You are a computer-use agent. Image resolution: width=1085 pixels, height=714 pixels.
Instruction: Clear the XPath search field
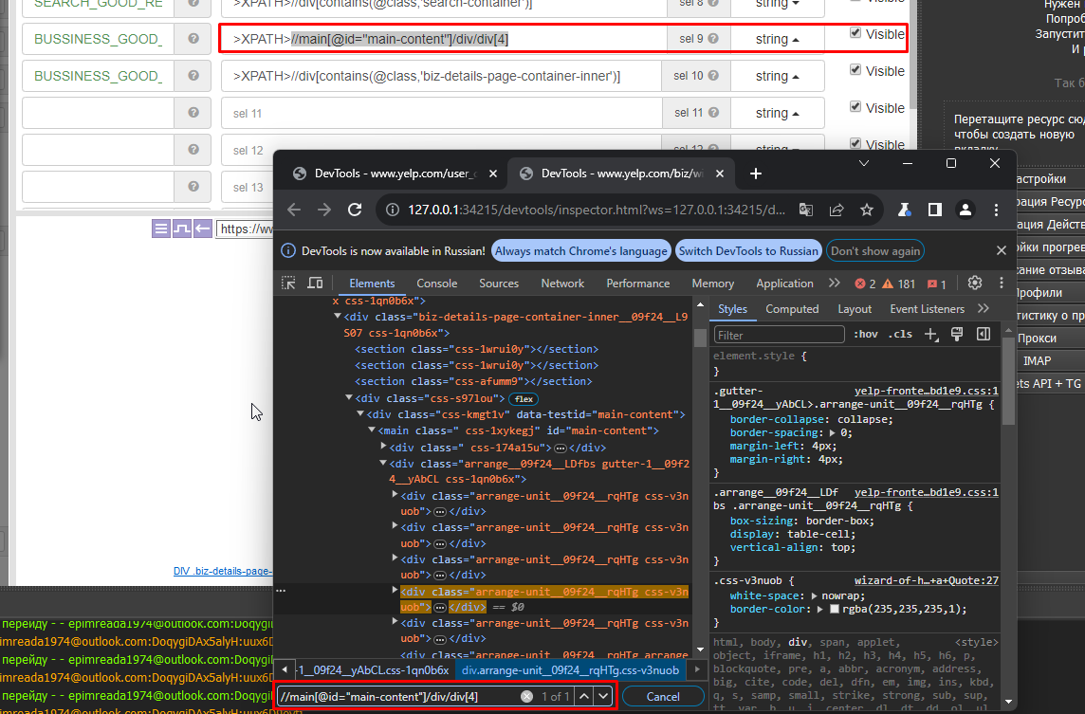(x=526, y=697)
